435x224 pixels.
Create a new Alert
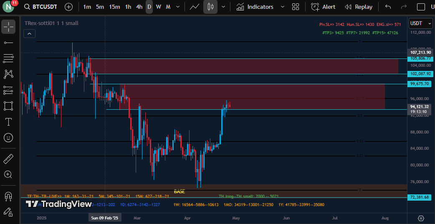tap(324, 7)
